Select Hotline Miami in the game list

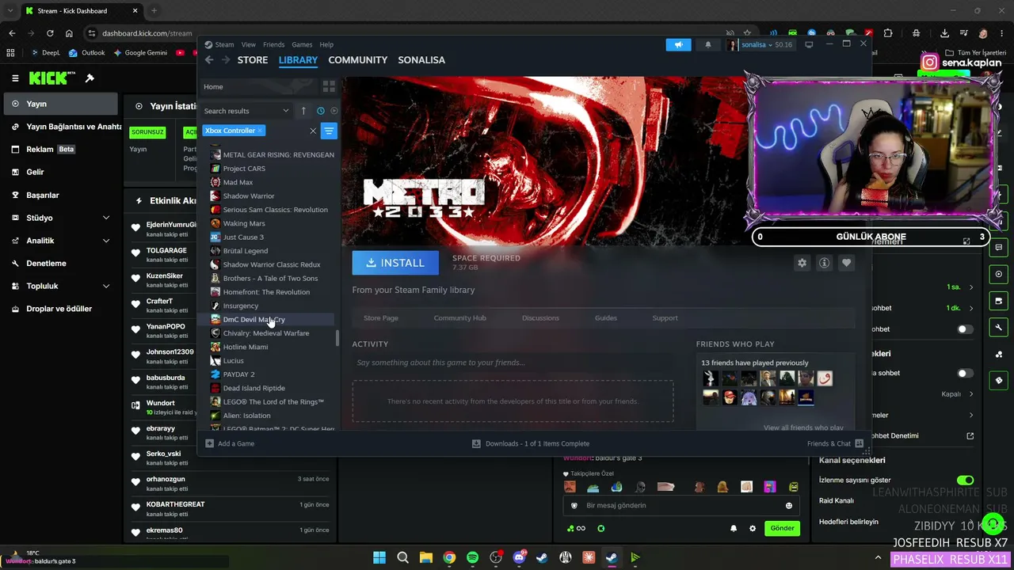click(x=245, y=347)
